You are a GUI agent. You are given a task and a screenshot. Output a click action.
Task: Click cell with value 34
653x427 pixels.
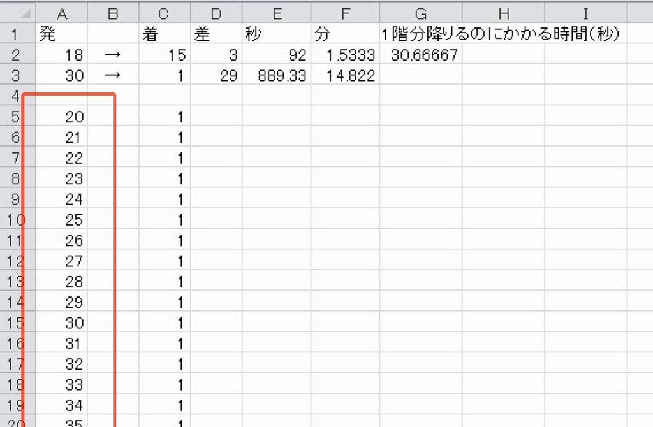pyautogui.click(x=62, y=405)
